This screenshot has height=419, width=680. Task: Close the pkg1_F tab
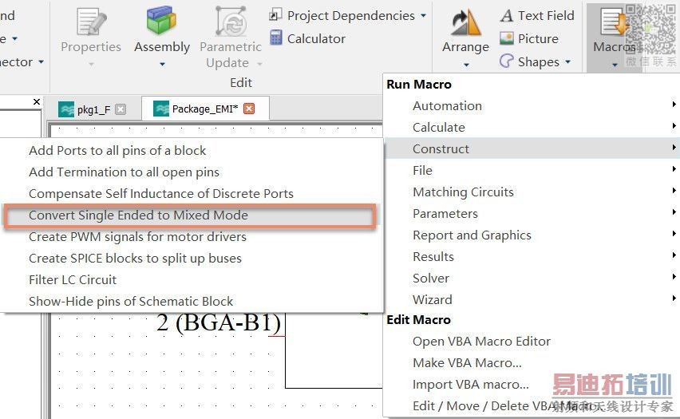point(121,109)
